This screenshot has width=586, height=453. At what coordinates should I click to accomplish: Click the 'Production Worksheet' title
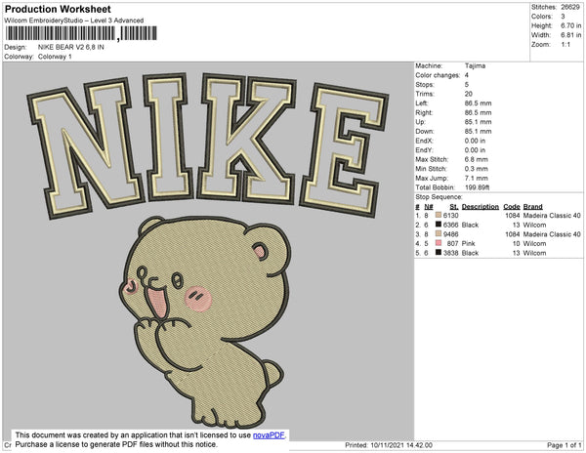pyautogui.click(x=58, y=10)
